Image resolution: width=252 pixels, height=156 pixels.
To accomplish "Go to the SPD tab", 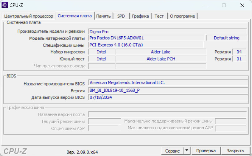I will 121,16.
